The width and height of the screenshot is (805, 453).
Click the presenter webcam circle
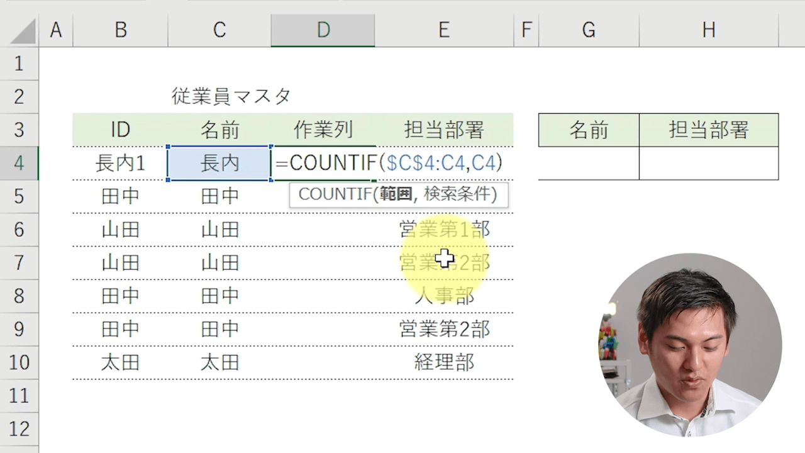pos(690,344)
